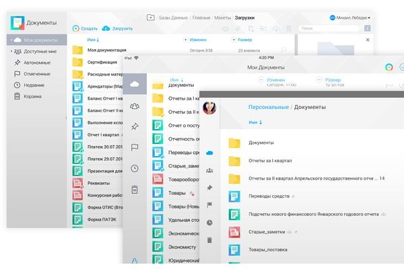This screenshot has height=269, width=404.
Task: Select the trash icon in the front sidebar
Action: pyautogui.click(x=209, y=240)
